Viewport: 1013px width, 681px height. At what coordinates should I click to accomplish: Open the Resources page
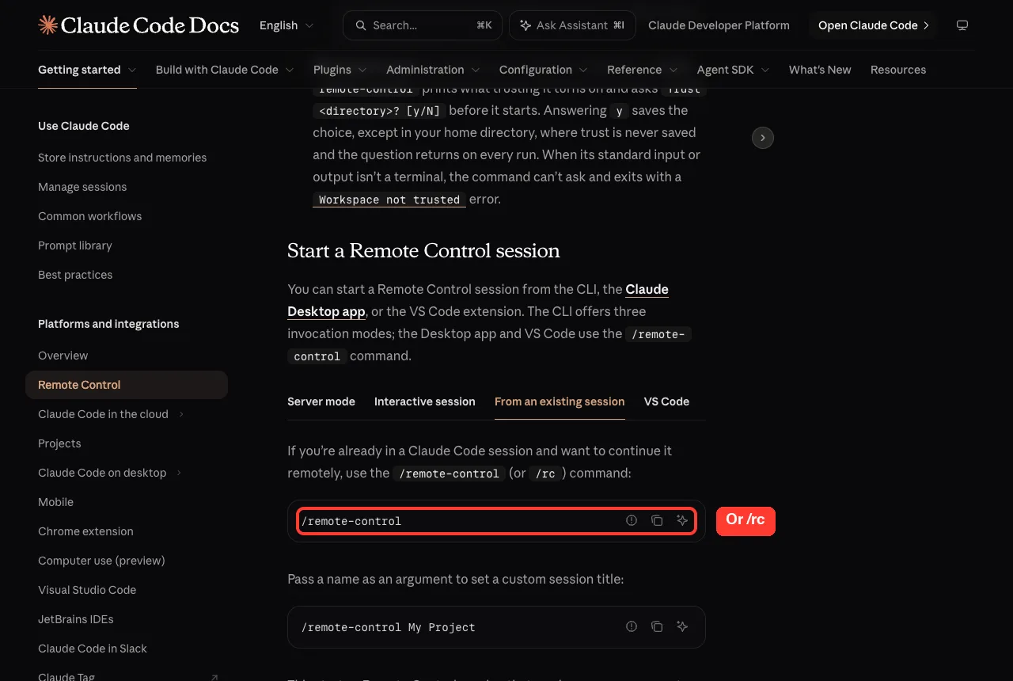pyautogui.click(x=898, y=70)
